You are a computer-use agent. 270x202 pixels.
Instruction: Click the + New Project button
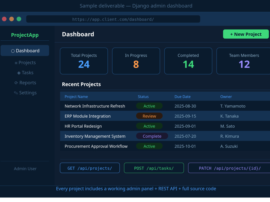[x=246, y=34]
